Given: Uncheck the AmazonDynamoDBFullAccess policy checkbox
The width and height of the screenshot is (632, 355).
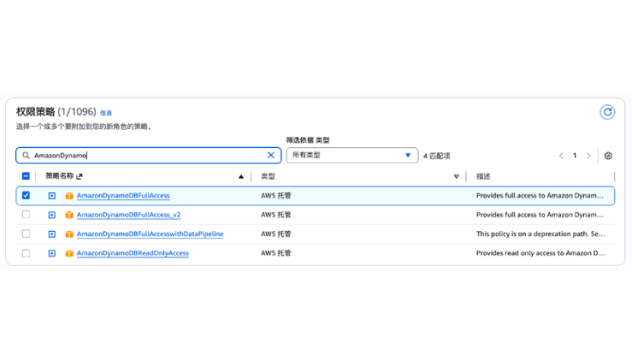Looking at the screenshot, I should coord(26,195).
